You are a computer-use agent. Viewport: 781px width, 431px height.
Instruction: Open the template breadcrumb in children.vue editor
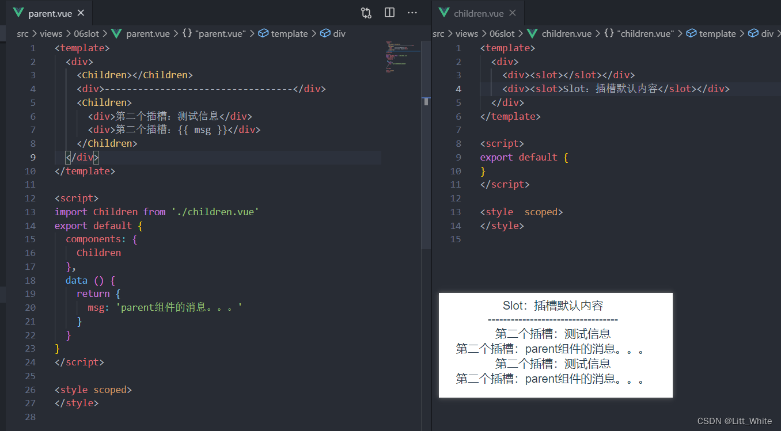pos(711,33)
